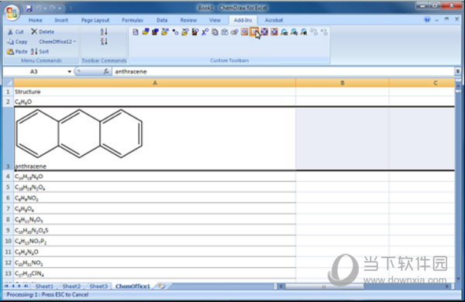Click the Insert Function fx button
Viewport: 465px width, 302px height.
106,71
